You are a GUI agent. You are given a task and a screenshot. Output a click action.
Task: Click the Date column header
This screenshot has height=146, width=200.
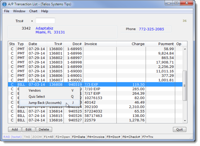coord(33,44)
